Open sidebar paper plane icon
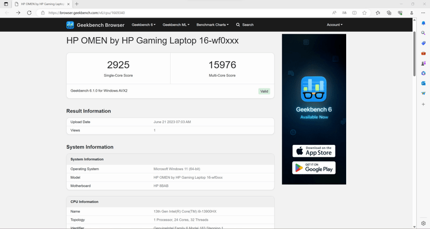Image resolution: width=430 pixels, height=229 pixels. [x=424, y=93]
